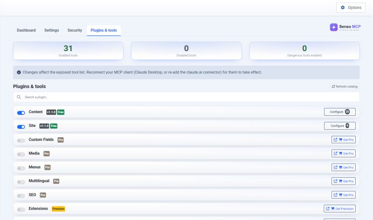This screenshot has height=220, width=373.
Task: Click the v1.1.0 badge next to Content
Action: (51, 112)
